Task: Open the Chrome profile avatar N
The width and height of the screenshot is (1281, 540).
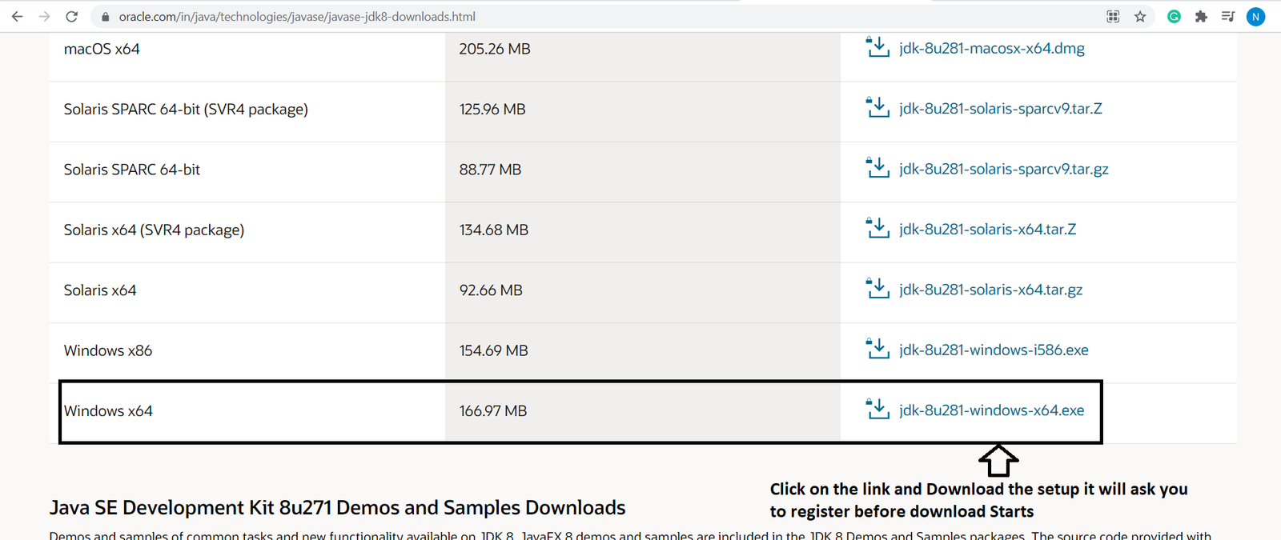Action: click(1255, 16)
